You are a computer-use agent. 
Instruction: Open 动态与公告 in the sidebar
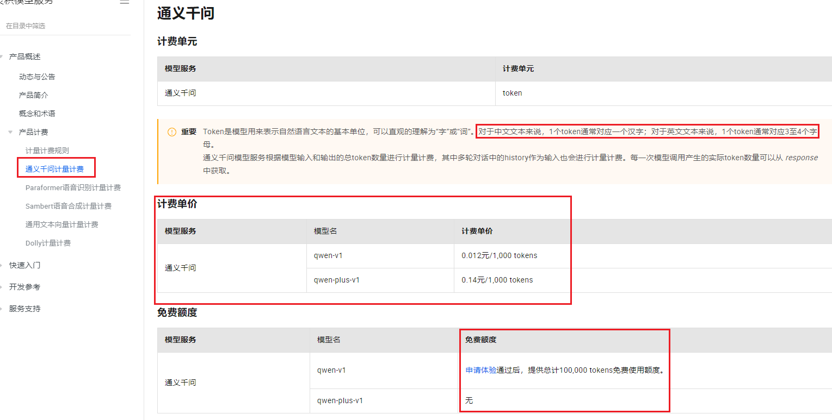[37, 77]
